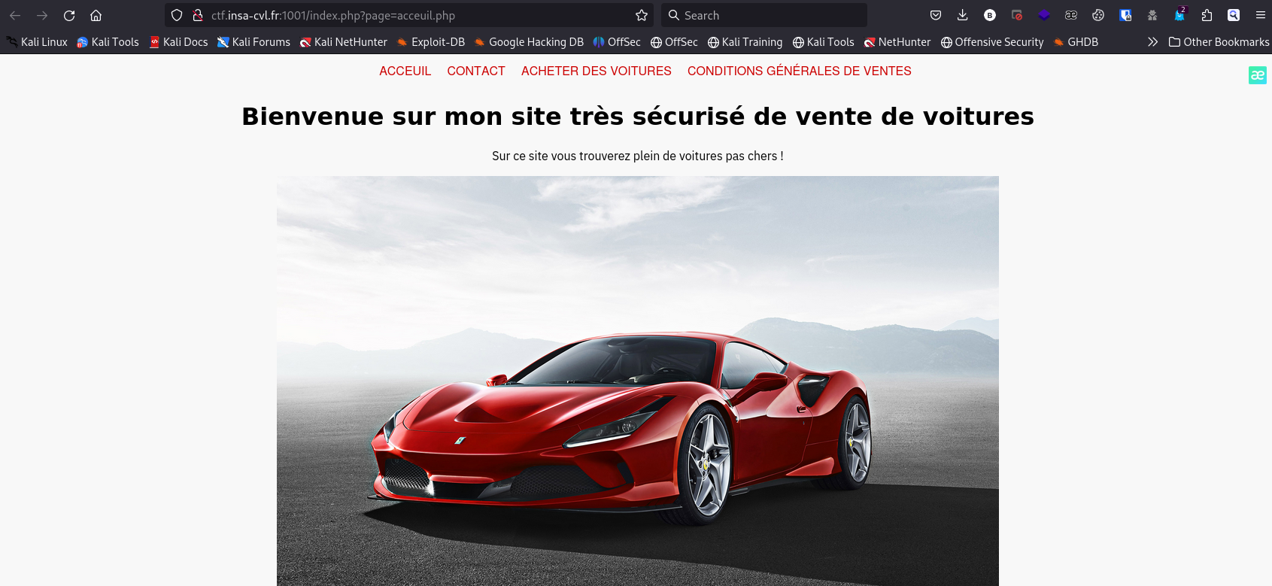
Task: Open the Other Bookmarks folder
Action: [x=1219, y=42]
